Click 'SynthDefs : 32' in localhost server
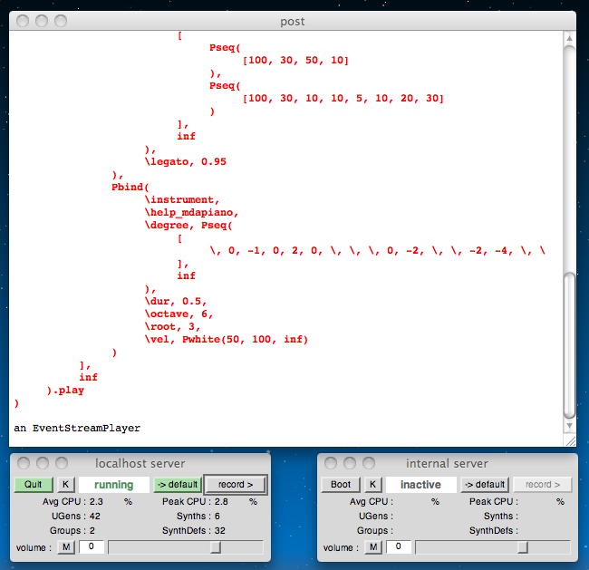Image resolution: width=589 pixels, height=570 pixels. 194,530
